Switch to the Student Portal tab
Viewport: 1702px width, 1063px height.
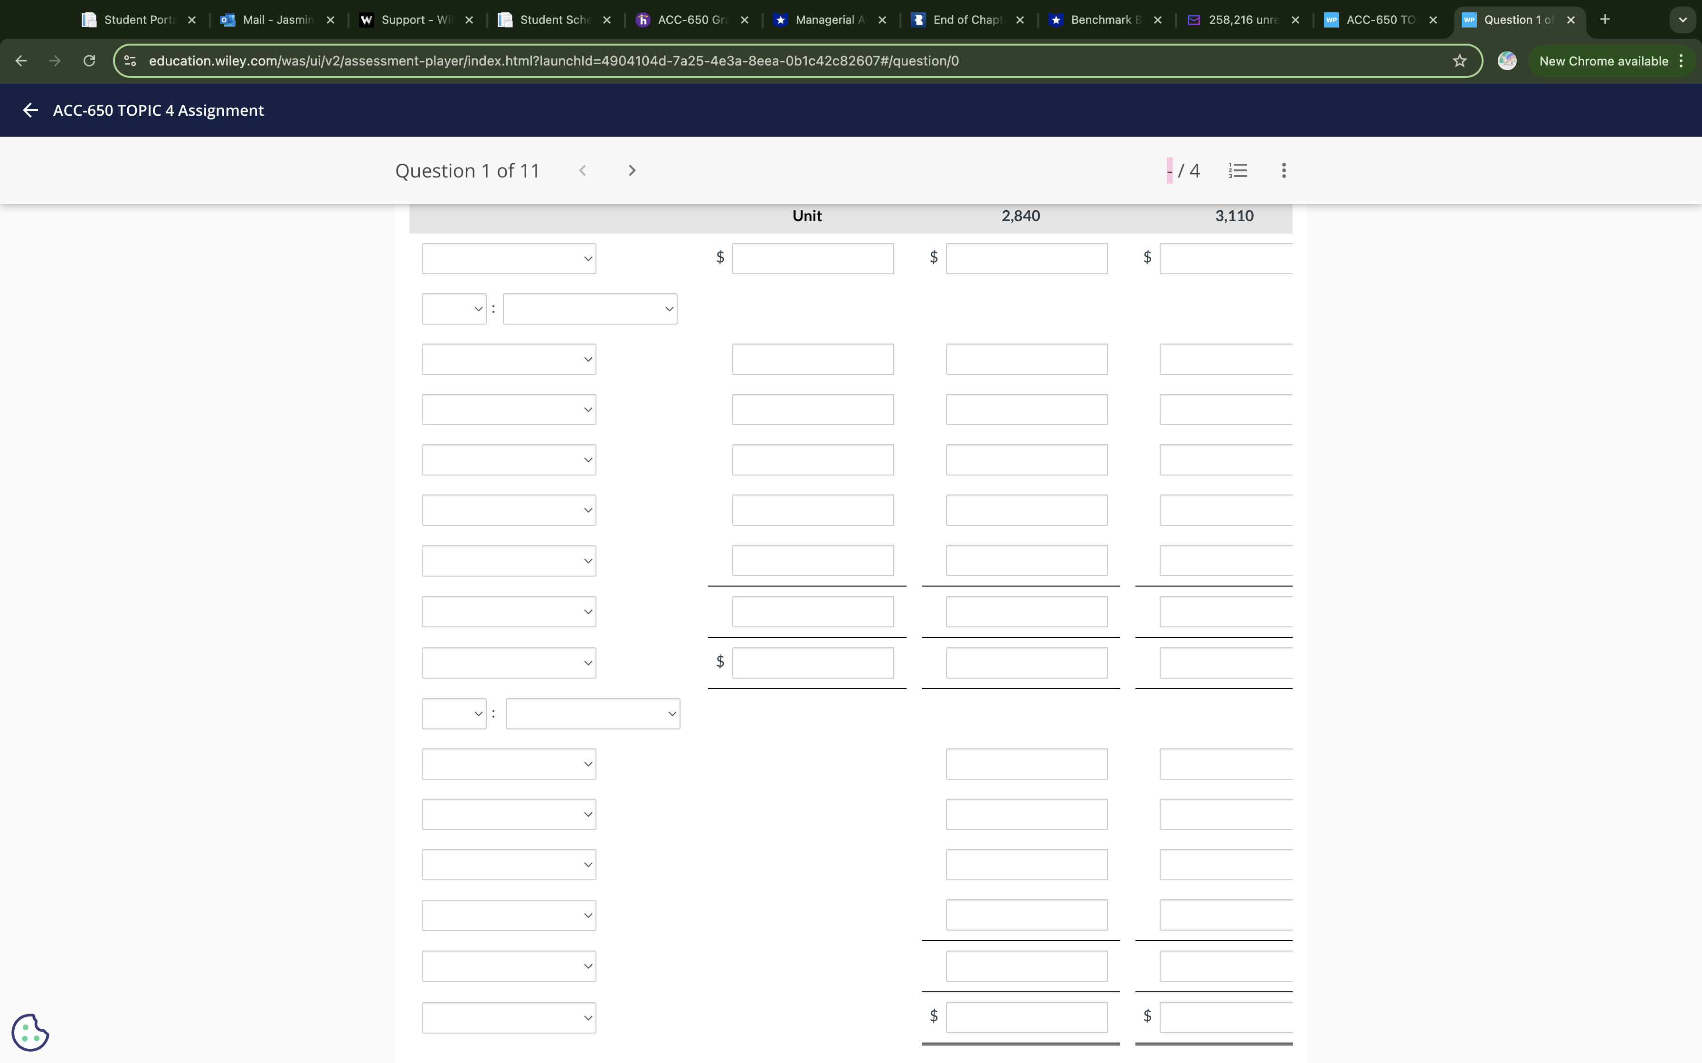point(138,19)
